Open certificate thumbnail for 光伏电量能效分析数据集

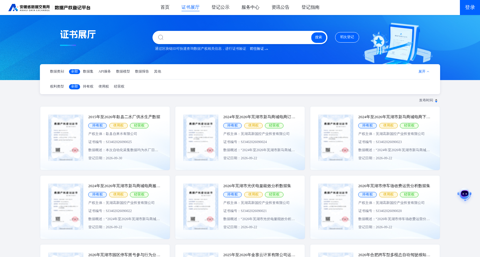point(201,207)
